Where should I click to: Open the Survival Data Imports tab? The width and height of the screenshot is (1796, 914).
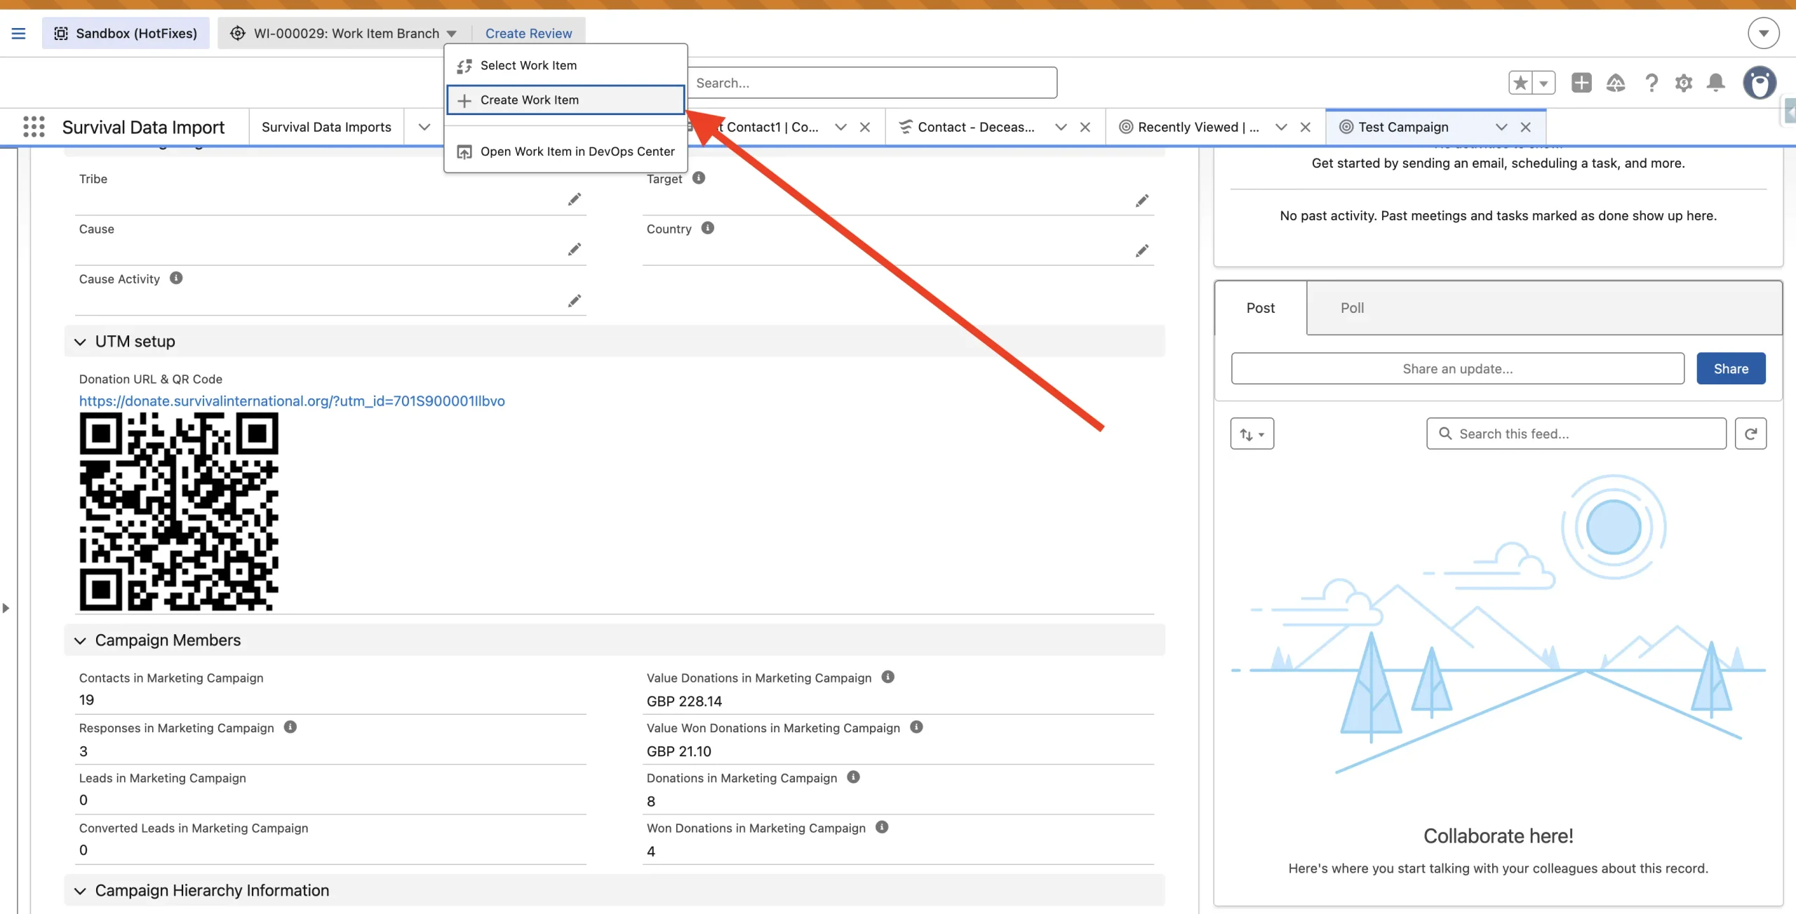tap(326, 127)
